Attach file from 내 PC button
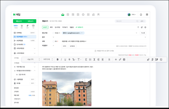Screen dimensions: 169x109 (65, 46)
